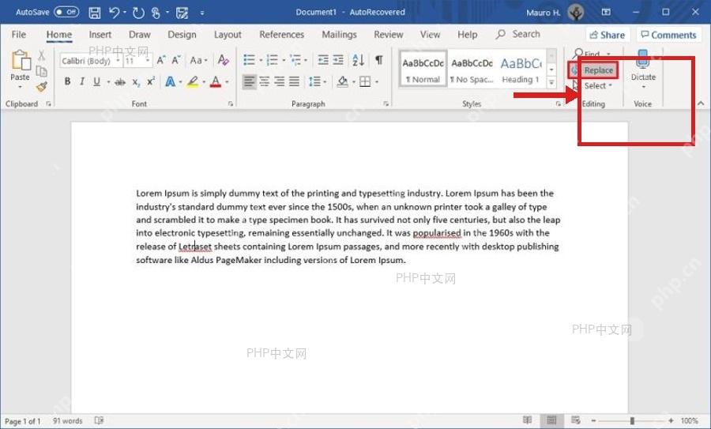Apply the No Spacing style

472,68
